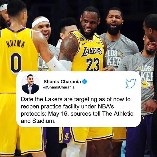Open the @ShamsCharania handle
157x157 pixels.
(x=59, y=87)
